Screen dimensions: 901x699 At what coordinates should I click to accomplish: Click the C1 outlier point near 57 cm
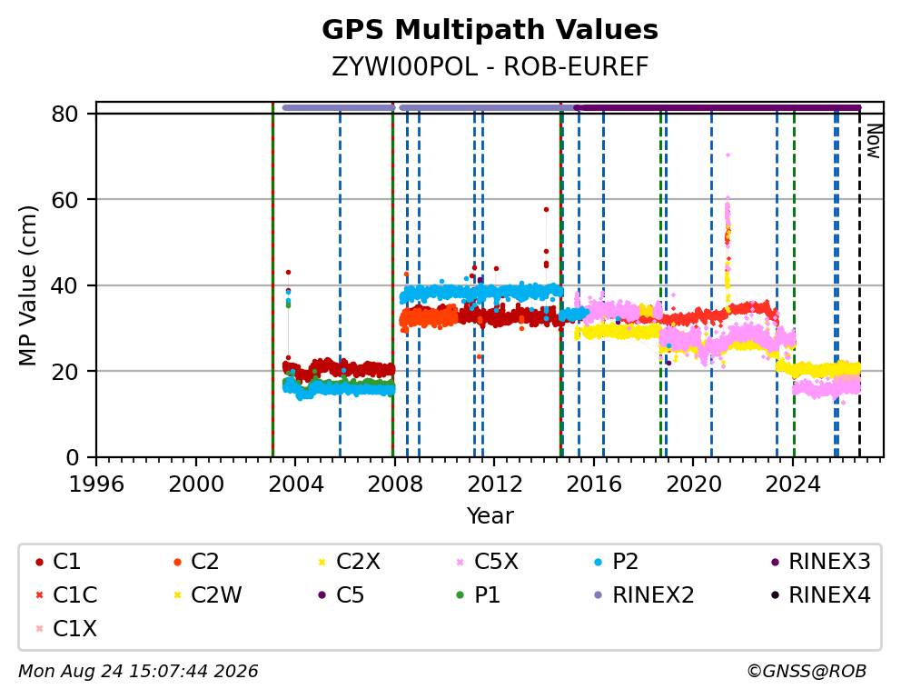click(x=546, y=210)
